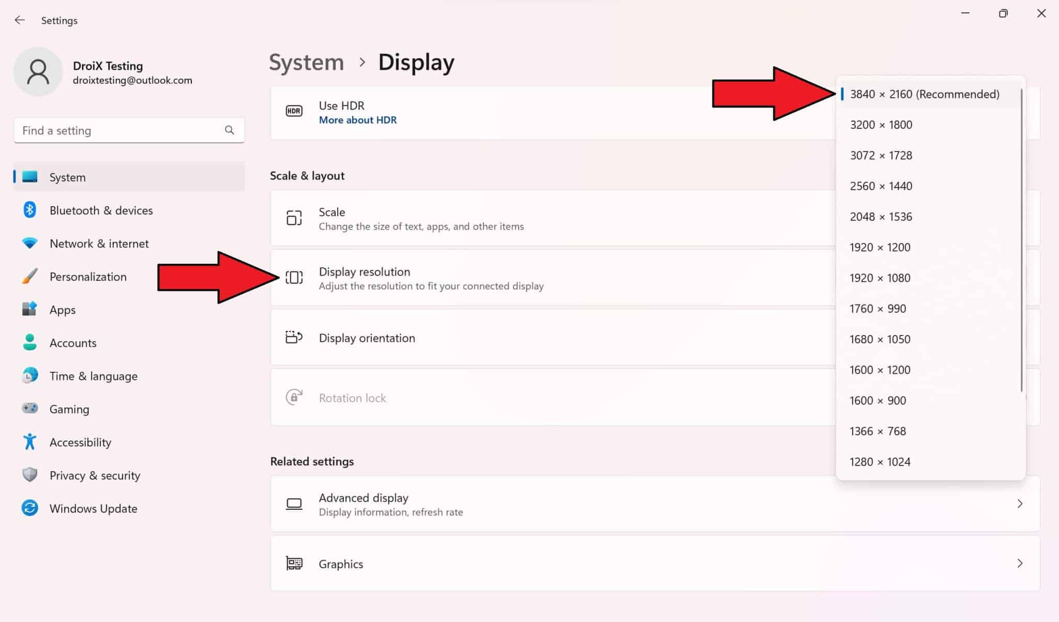
Task: Select Privacy & security in the sidebar
Action: (95, 475)
